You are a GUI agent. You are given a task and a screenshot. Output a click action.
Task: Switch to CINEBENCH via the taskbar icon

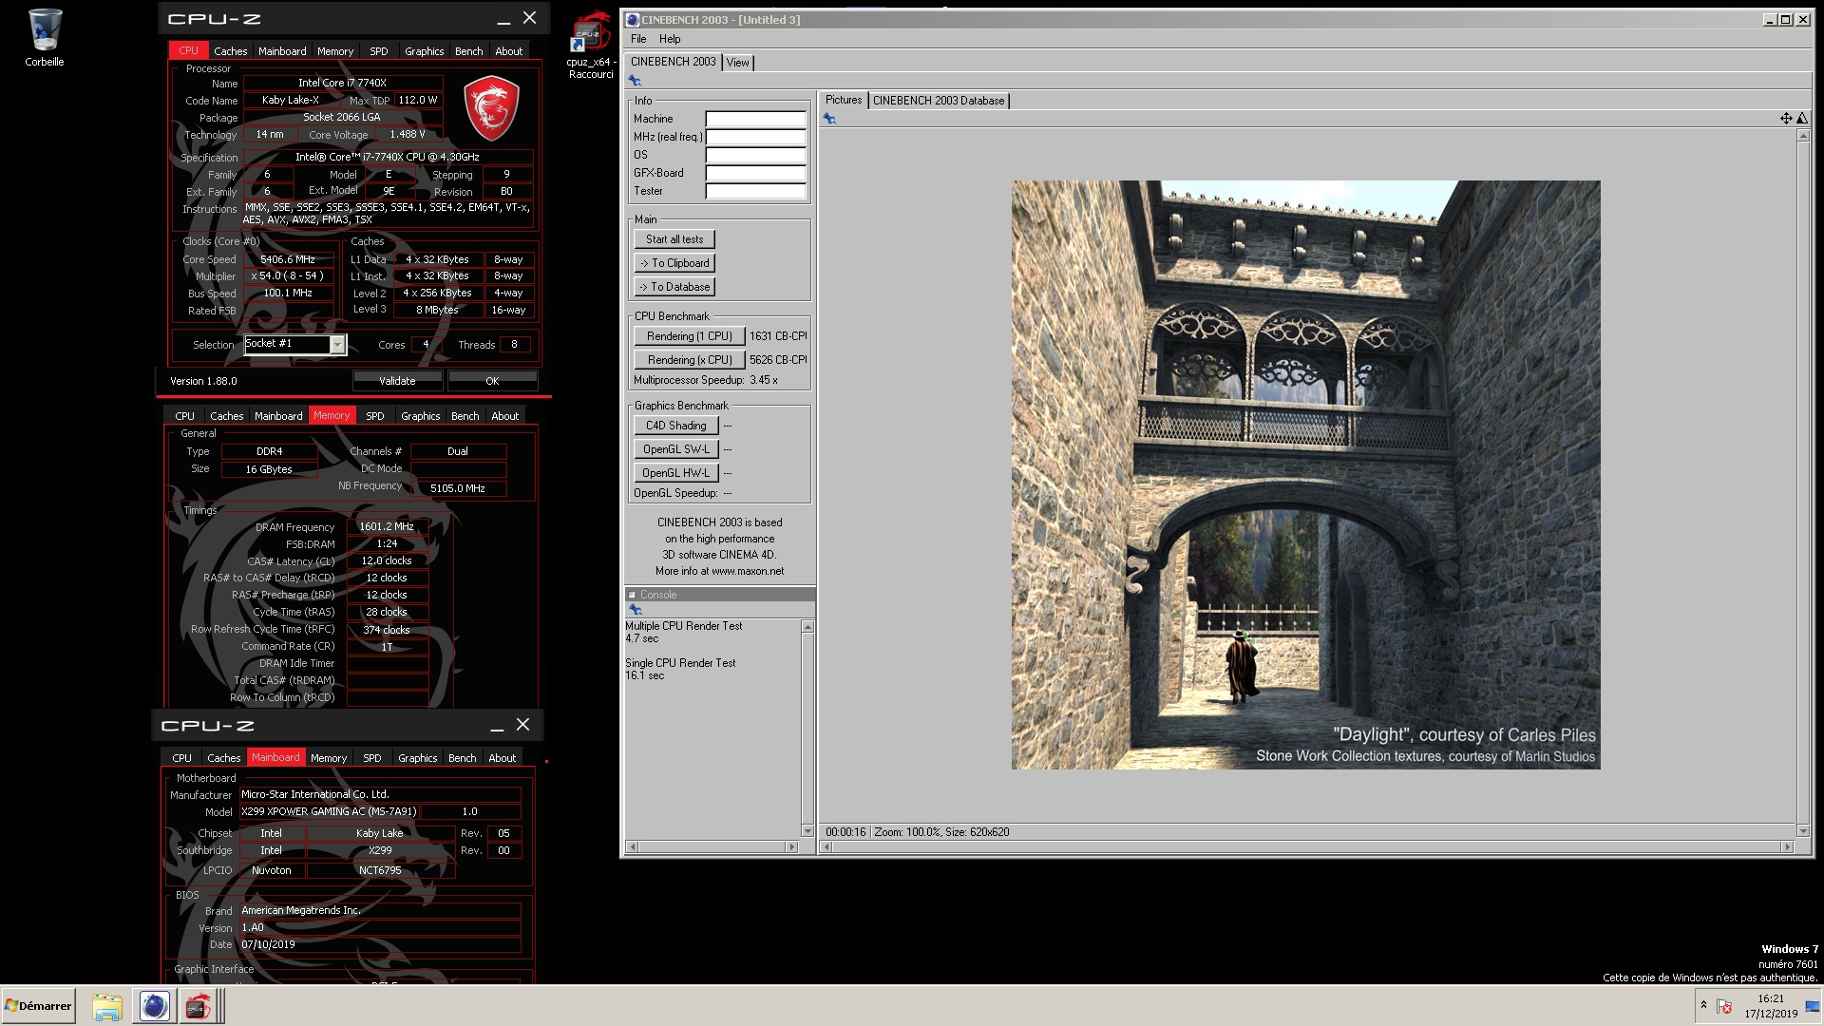tap(154, 1006)
